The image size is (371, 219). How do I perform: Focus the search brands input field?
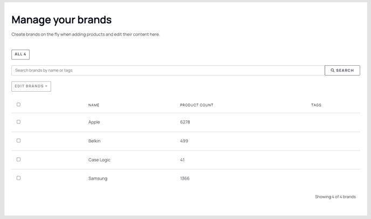coord(168,71)
